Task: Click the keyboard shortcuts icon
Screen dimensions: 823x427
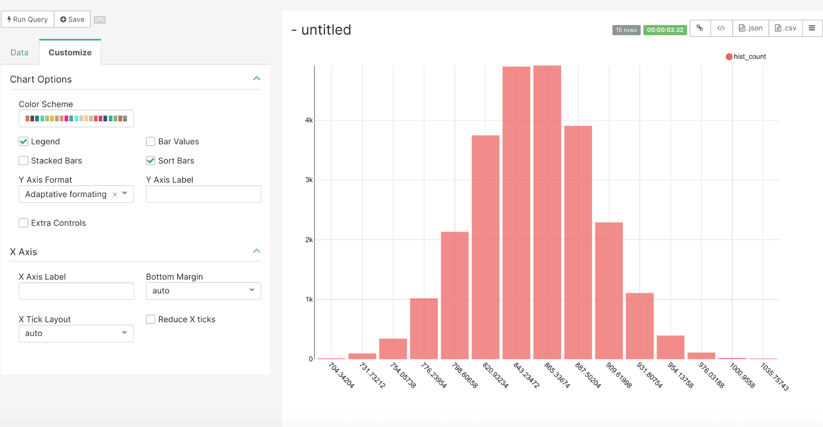Action: click(x=100, y=20)
